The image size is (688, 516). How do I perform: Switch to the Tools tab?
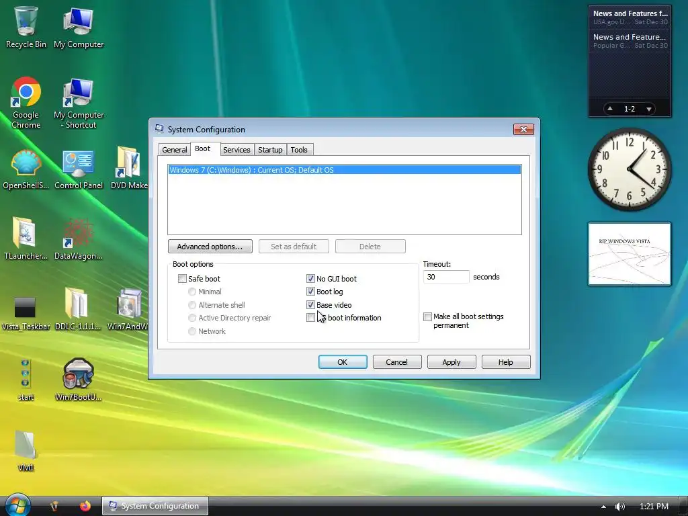coord(299,150)
